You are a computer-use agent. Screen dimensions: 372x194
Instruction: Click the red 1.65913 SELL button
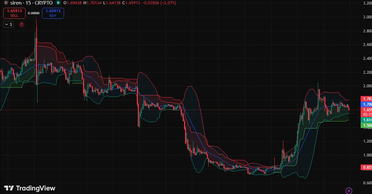pos(14,13)
